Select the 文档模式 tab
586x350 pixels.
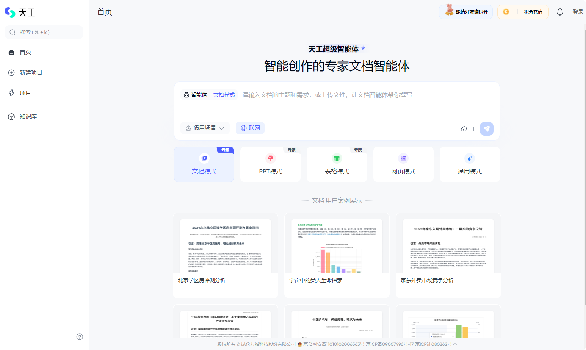204,164
